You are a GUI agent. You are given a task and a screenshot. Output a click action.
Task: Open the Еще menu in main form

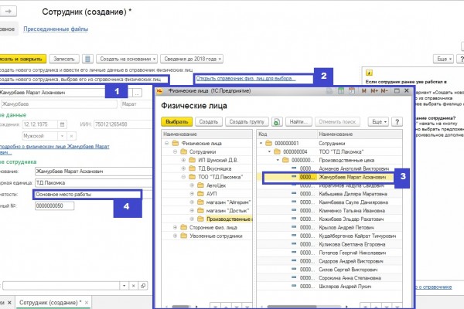click(x=443, y=59)
